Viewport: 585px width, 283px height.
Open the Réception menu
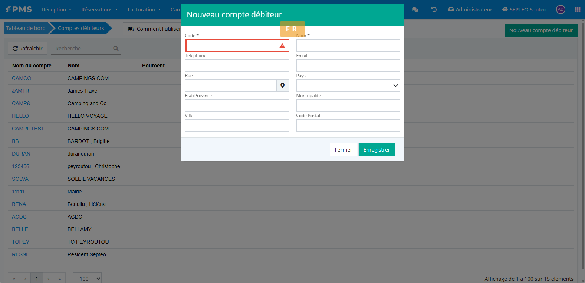[56, 10]
